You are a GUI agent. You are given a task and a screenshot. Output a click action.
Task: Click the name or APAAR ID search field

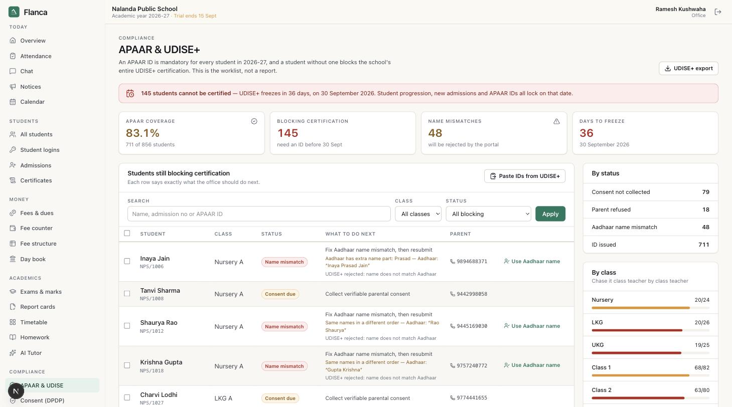[x=259, y=214]
